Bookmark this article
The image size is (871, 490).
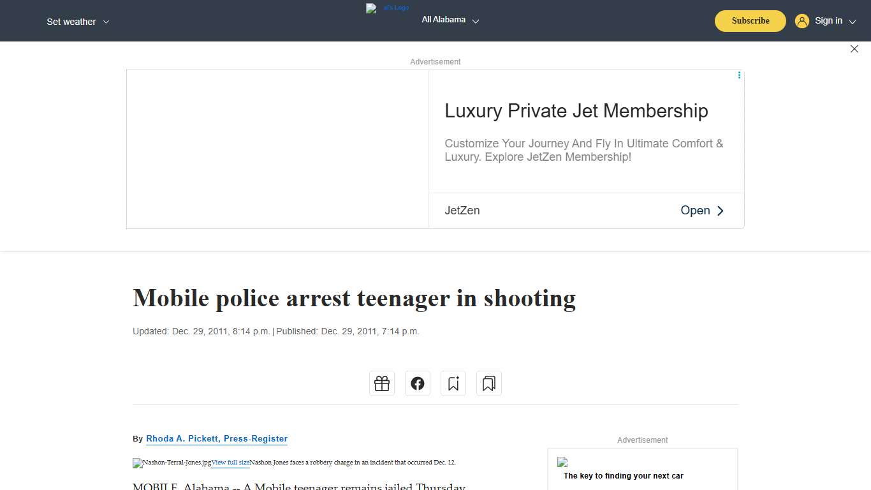pyautogui.click(x=453, y=383)
